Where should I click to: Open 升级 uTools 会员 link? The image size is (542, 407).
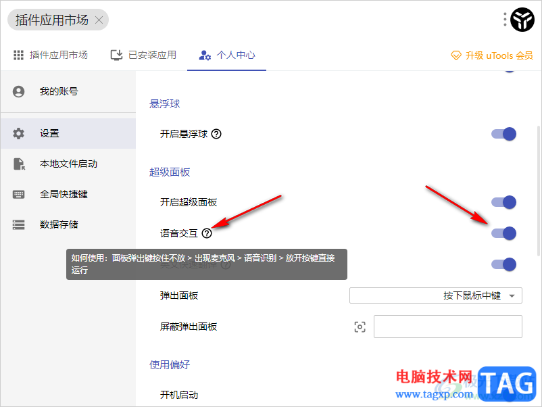click(x=491, y=55)
